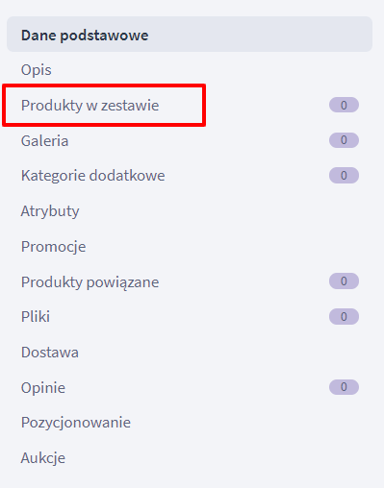Click the Kategorie dodatkowe count badge
Viewport: 384px width, 488px height.
[344, 176]
